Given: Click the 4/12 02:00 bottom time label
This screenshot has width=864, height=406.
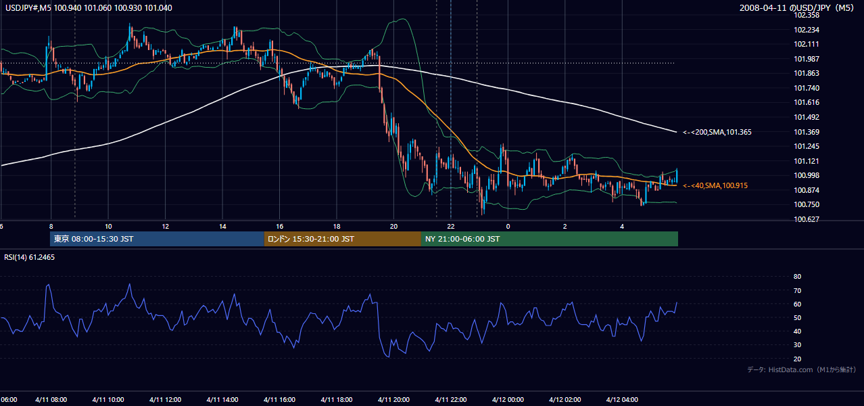Looking at the screenshot, I should click(565, 400).
